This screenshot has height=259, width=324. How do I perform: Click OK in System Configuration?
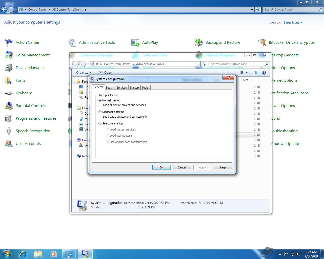[x=161, y=167]
